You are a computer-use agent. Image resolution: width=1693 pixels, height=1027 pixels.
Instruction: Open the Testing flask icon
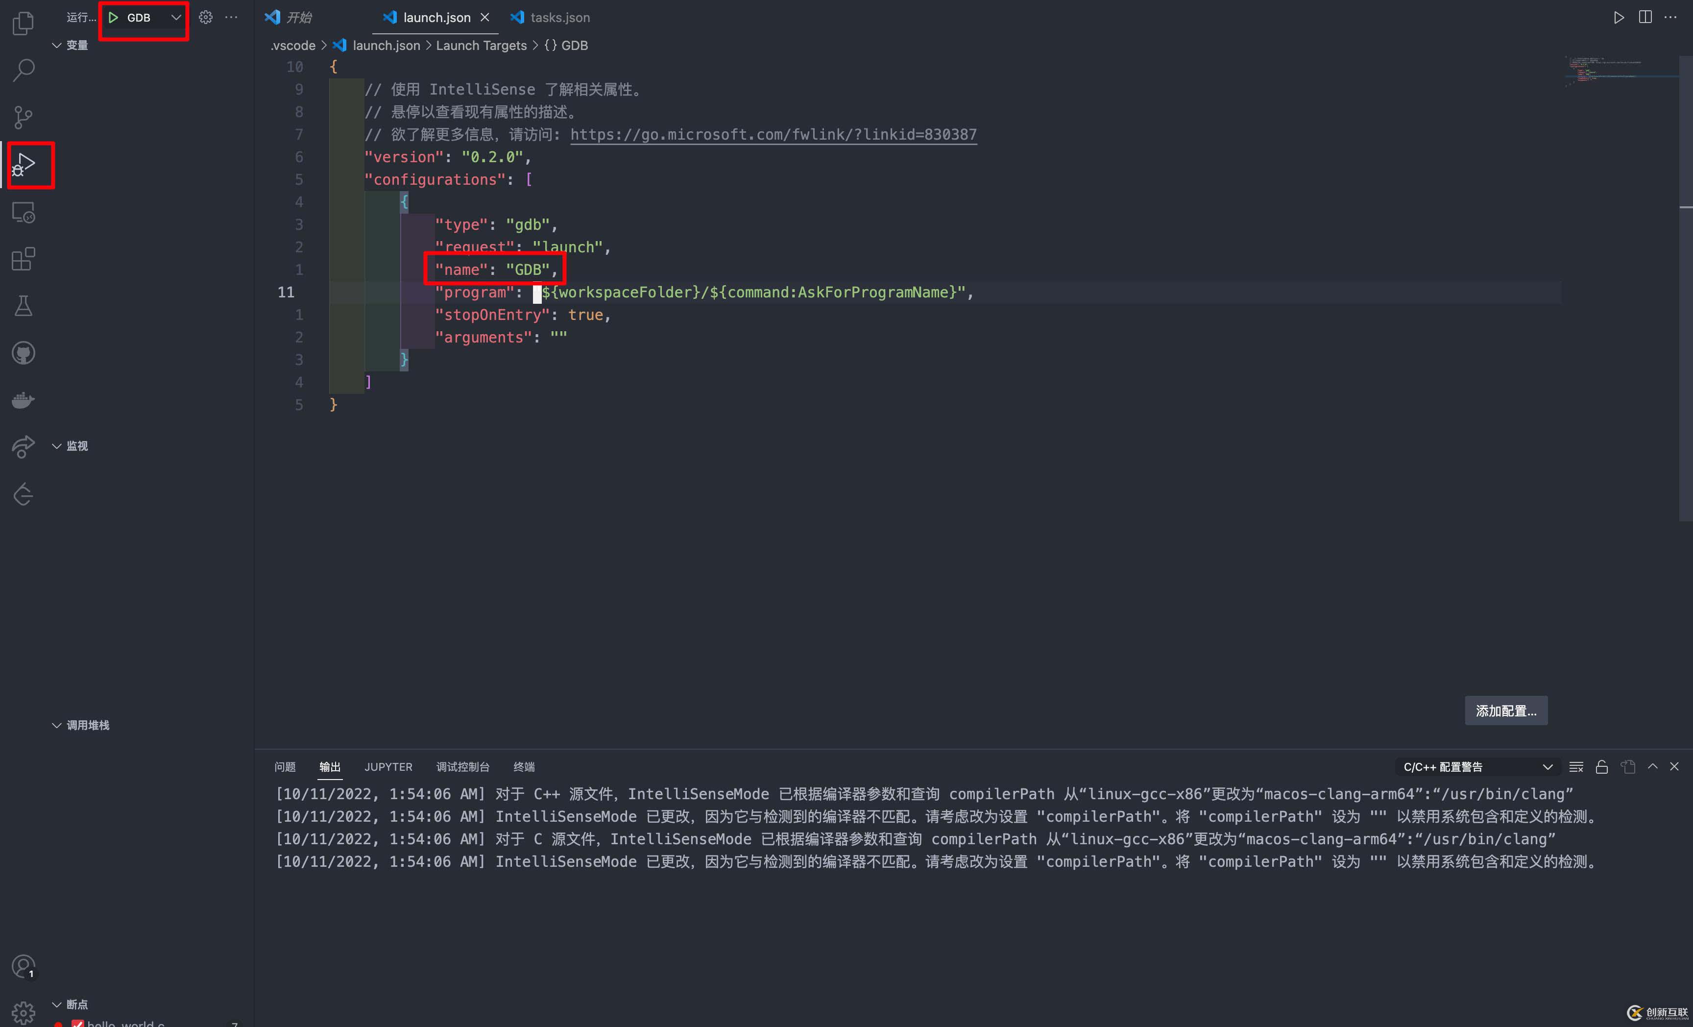pos(24,306)
